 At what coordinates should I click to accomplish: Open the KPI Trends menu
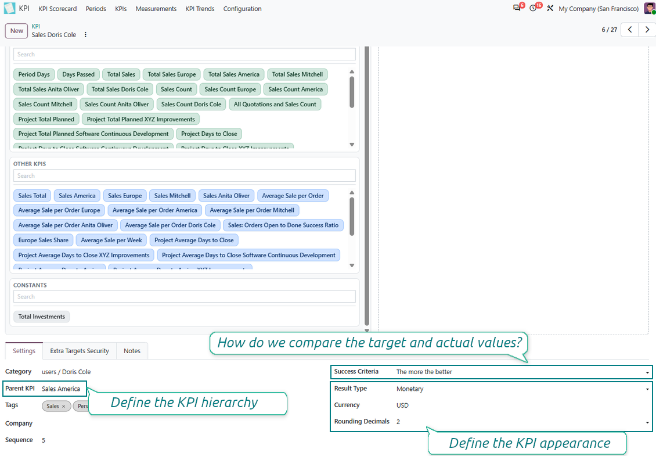point(200,9)
